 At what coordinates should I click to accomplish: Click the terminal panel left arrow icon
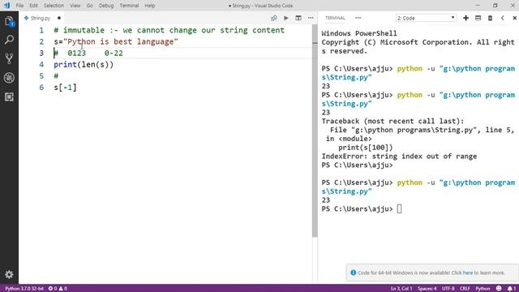(x=503, y=18)
